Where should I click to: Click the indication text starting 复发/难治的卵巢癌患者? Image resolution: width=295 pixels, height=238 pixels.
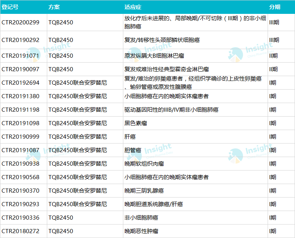click(x=193, y=82)
